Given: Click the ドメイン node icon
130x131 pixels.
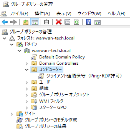Looking at the screenshot, I should click(20, 44).
